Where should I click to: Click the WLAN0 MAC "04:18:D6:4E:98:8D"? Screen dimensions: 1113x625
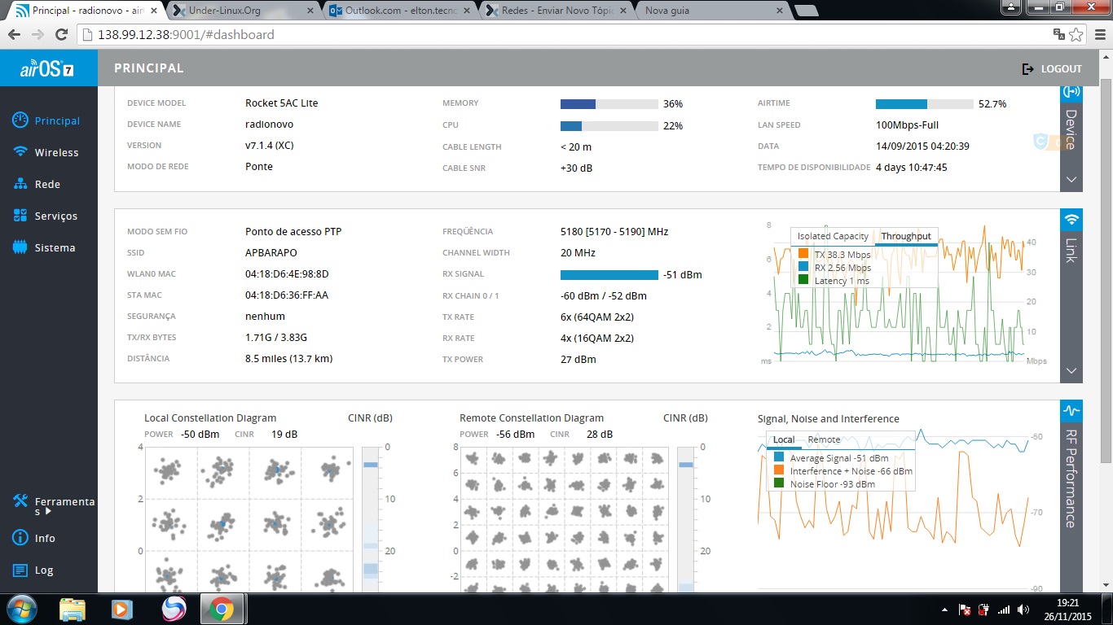point(287,274)
